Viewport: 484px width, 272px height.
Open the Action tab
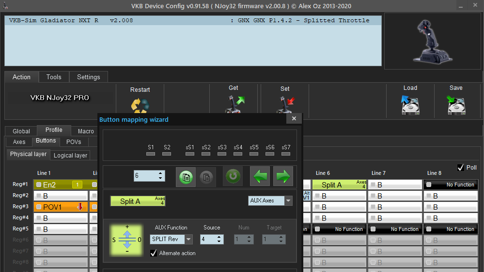[21, 77]
